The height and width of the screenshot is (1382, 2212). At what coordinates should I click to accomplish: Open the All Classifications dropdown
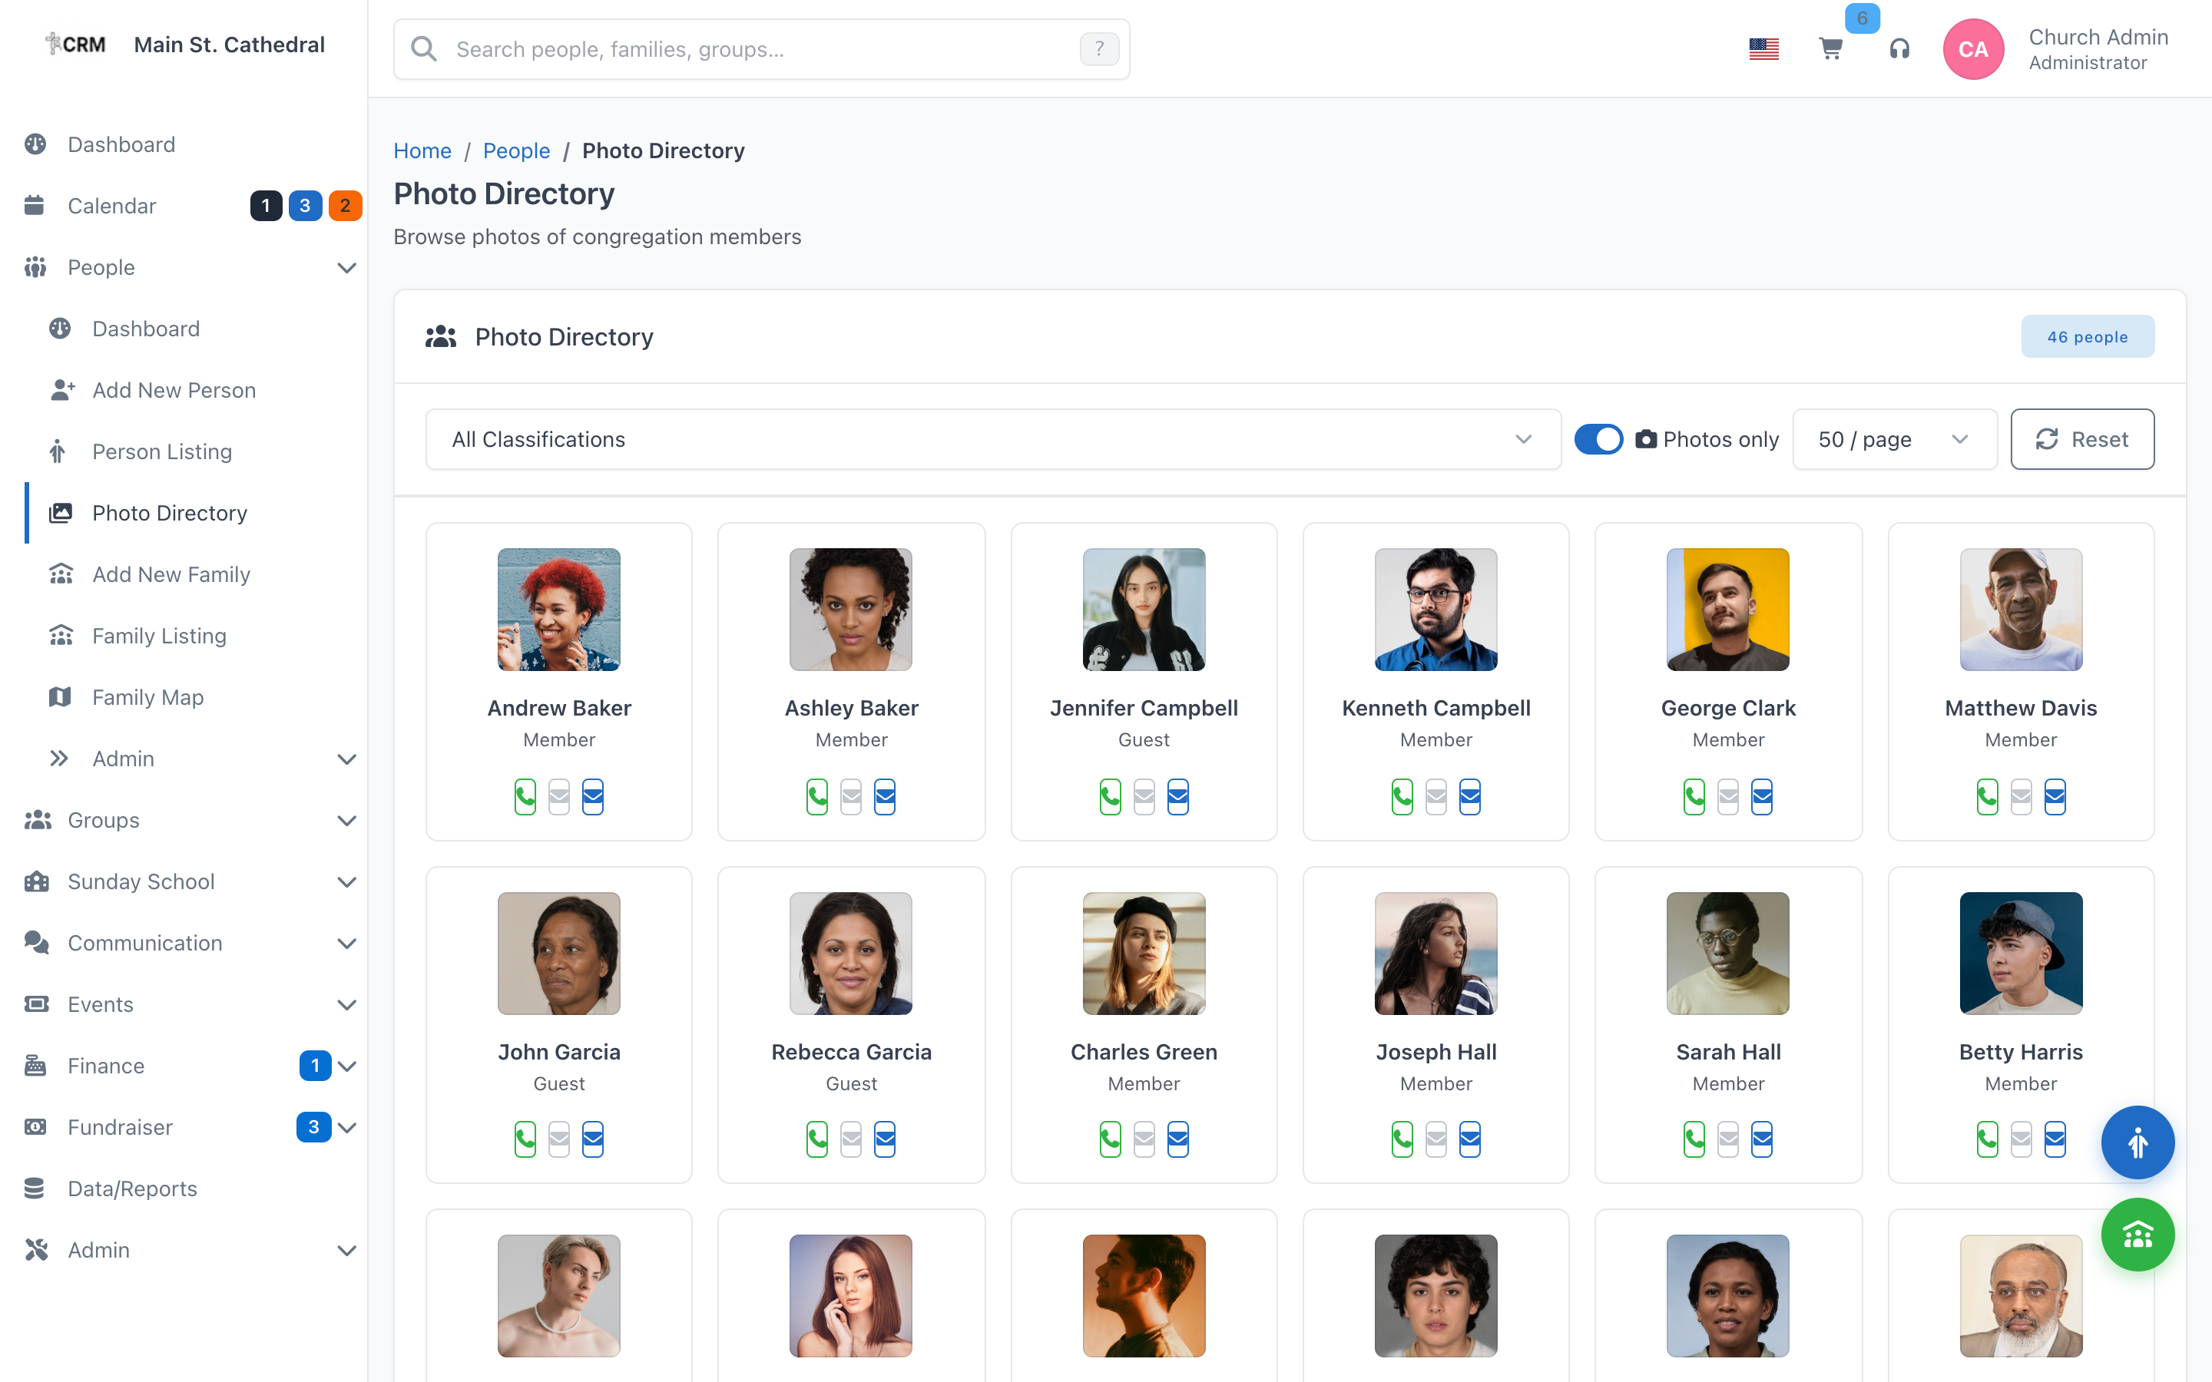coord(992,438)
